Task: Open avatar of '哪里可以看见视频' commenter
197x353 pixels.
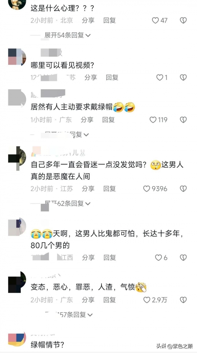Action: pyautogui.click(x=17, y=57)
